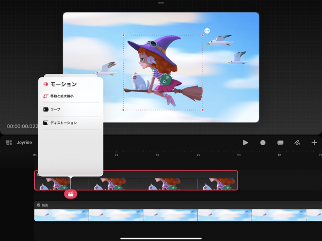Click bottom-left selection handle

[x=123, y=110]
